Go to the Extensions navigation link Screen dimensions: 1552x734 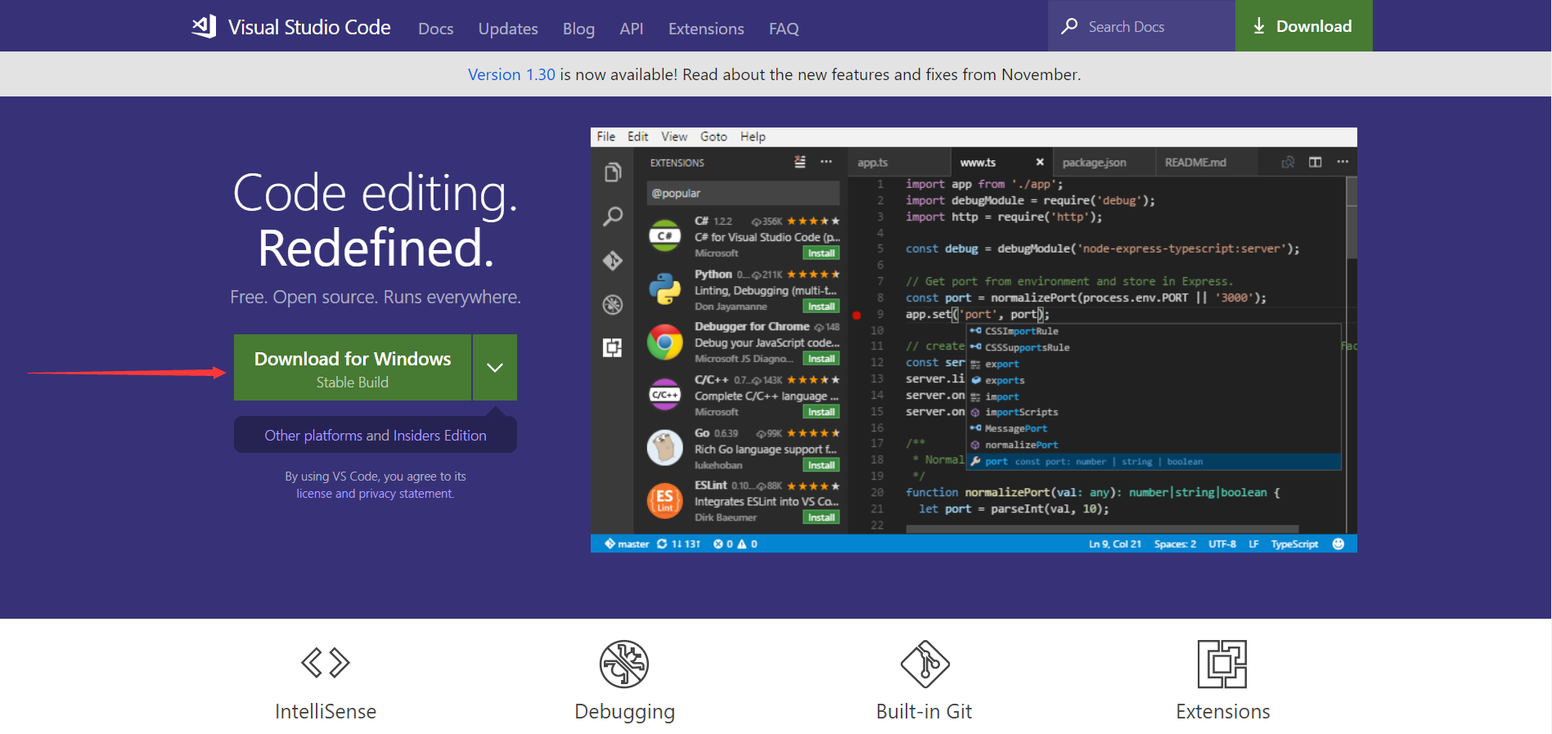click(x=706, y=29)
